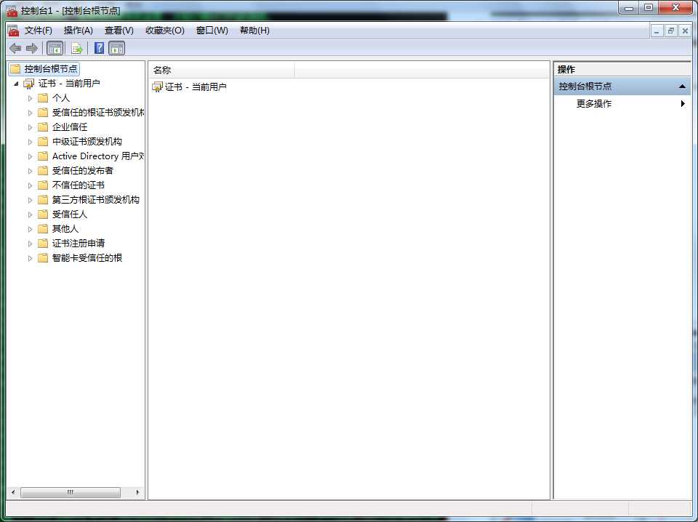Click the folder icon next to 智能卡受信任的根
This screenshot has width=698, height=522.
[43, 257]
